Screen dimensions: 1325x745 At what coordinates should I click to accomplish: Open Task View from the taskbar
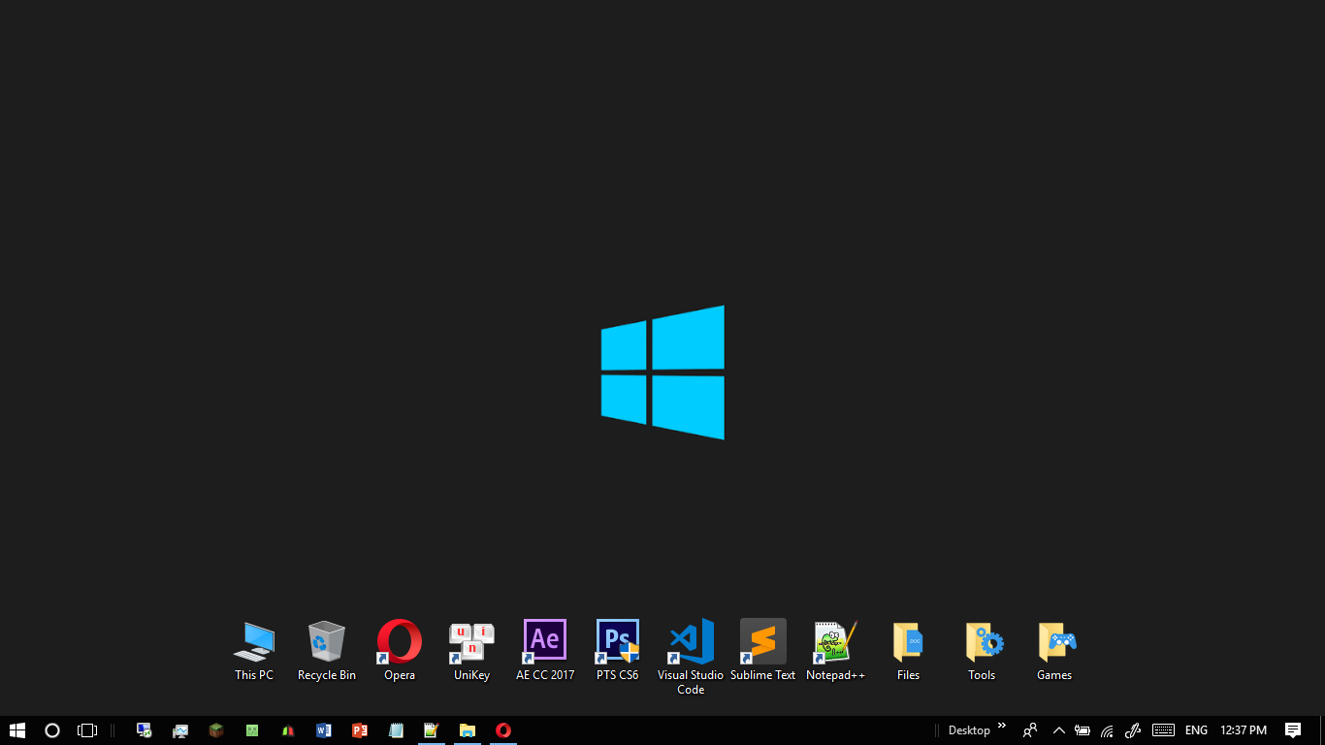[x=87, y=730]
